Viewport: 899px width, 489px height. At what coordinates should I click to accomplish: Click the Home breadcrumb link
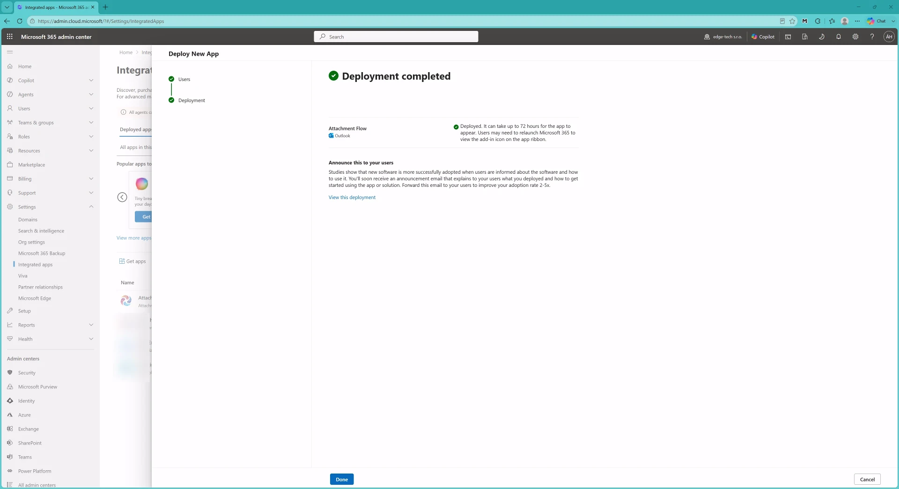(x=126, y=52)
